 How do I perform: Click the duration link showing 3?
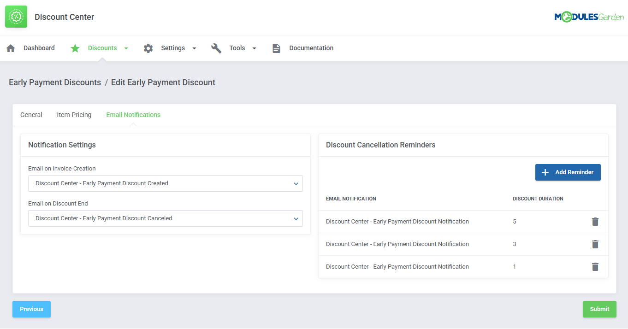[515, 244]
